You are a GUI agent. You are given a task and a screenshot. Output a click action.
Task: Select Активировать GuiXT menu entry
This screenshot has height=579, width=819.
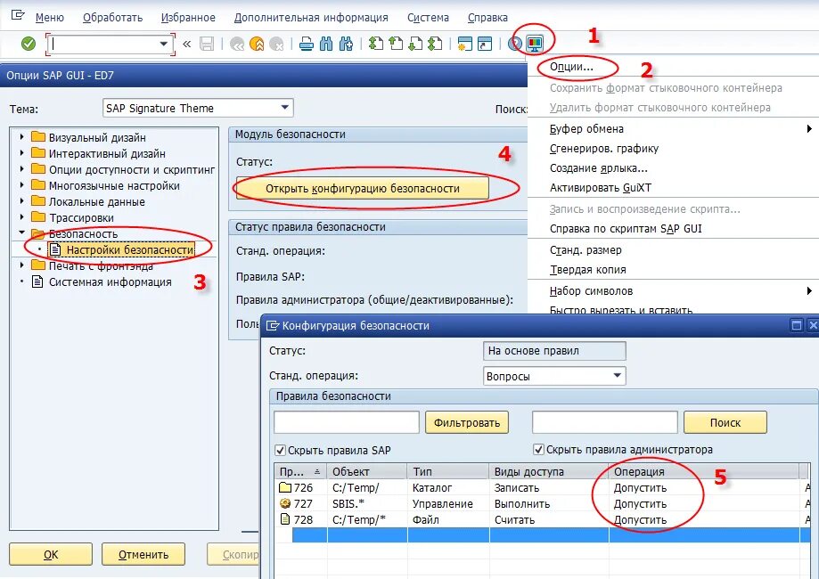(673, 187)
